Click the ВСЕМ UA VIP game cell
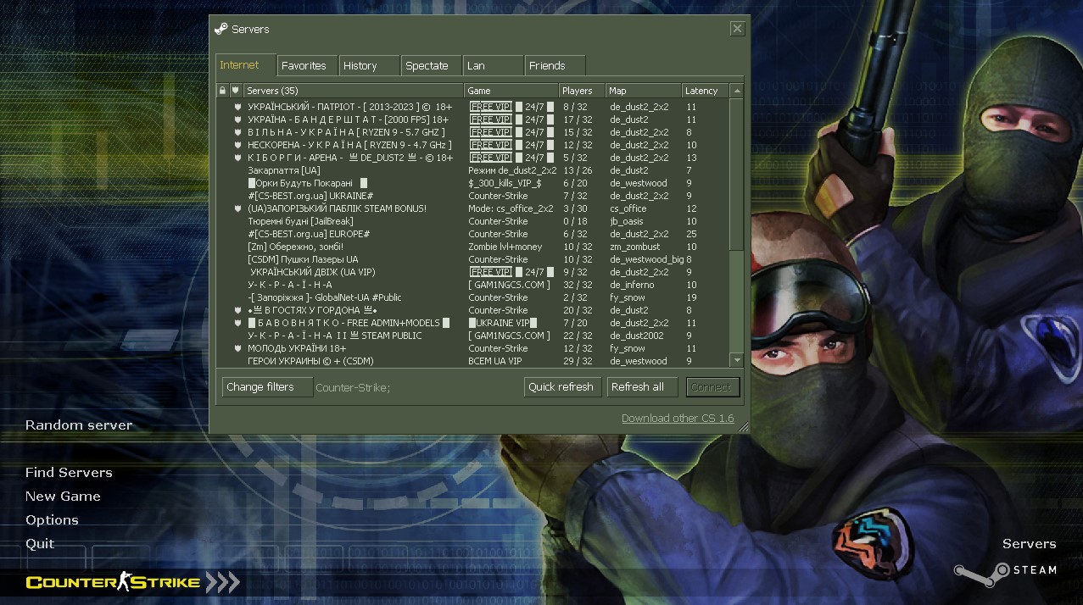Screen dimensions: 1083x605 tap(495, 361)
